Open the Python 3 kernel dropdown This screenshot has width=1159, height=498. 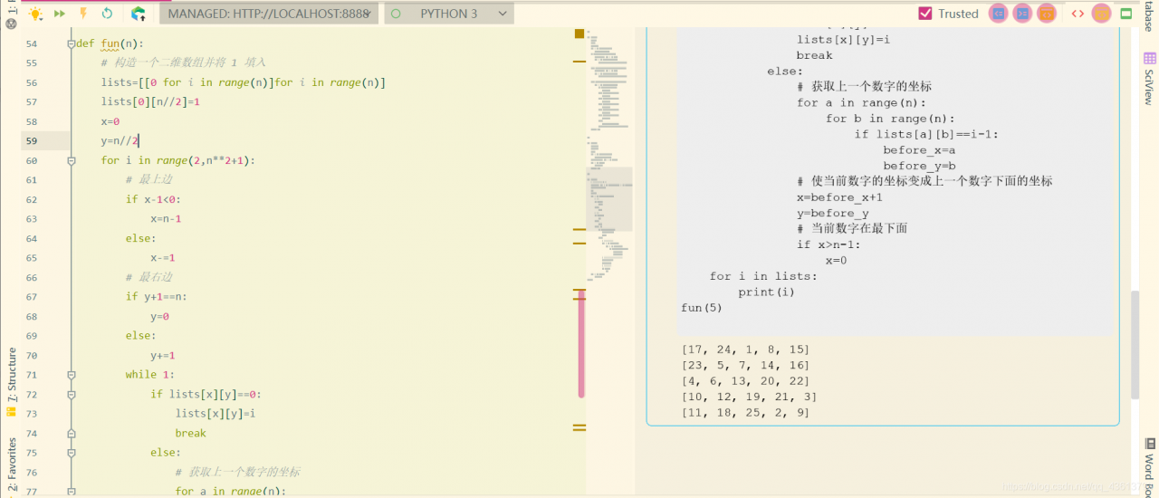point(448,14)
